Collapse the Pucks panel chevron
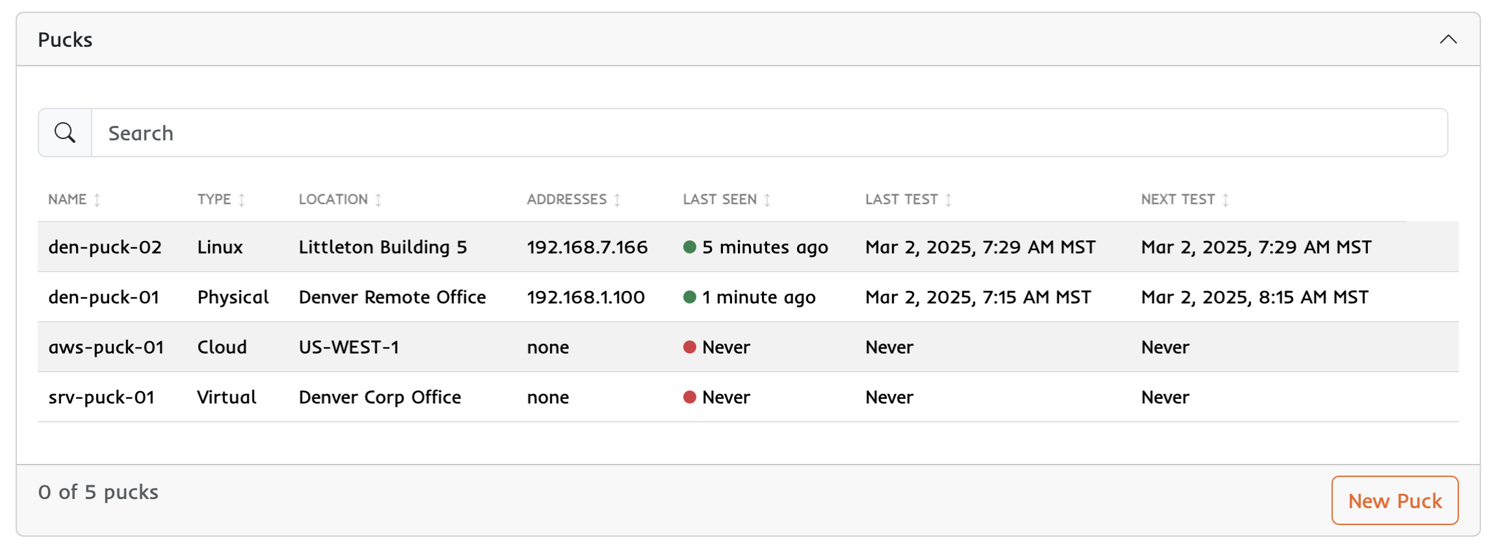1494x551 pixels. (1448, 40)
